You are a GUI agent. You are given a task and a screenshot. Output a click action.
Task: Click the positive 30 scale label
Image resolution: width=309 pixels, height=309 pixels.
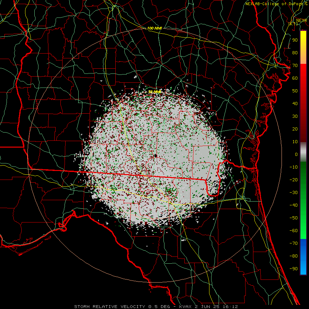point(295,116)
